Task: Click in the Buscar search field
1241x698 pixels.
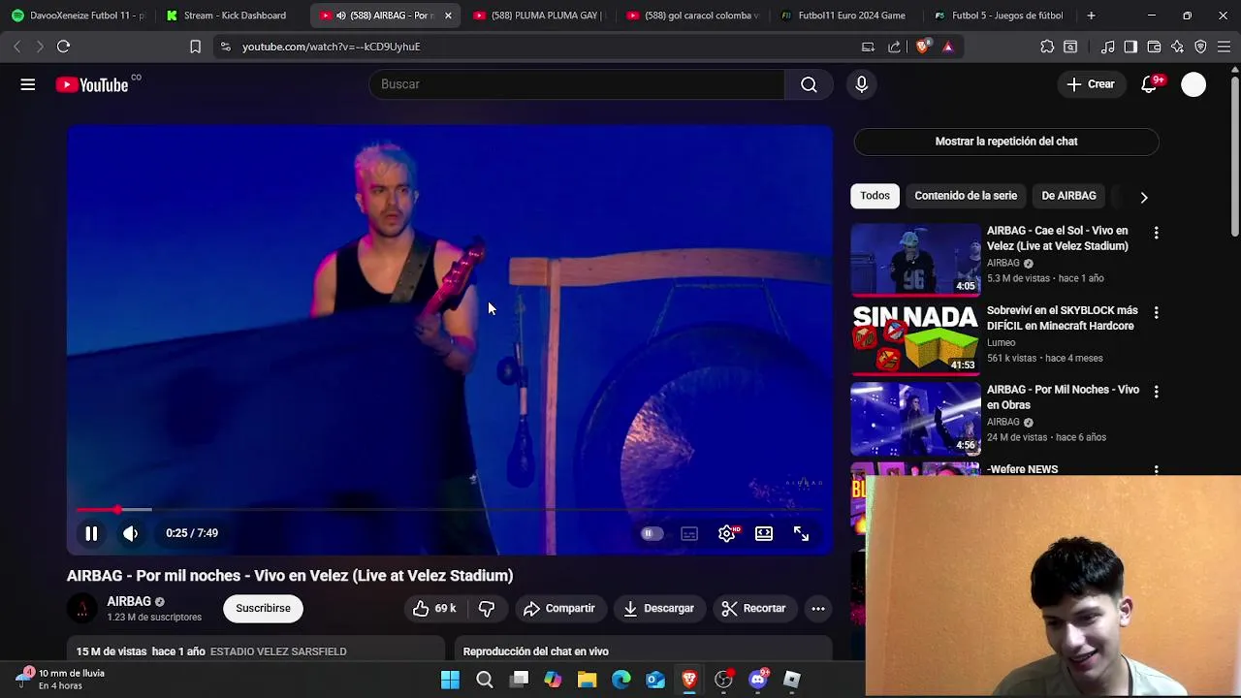Action: point(577,84)
